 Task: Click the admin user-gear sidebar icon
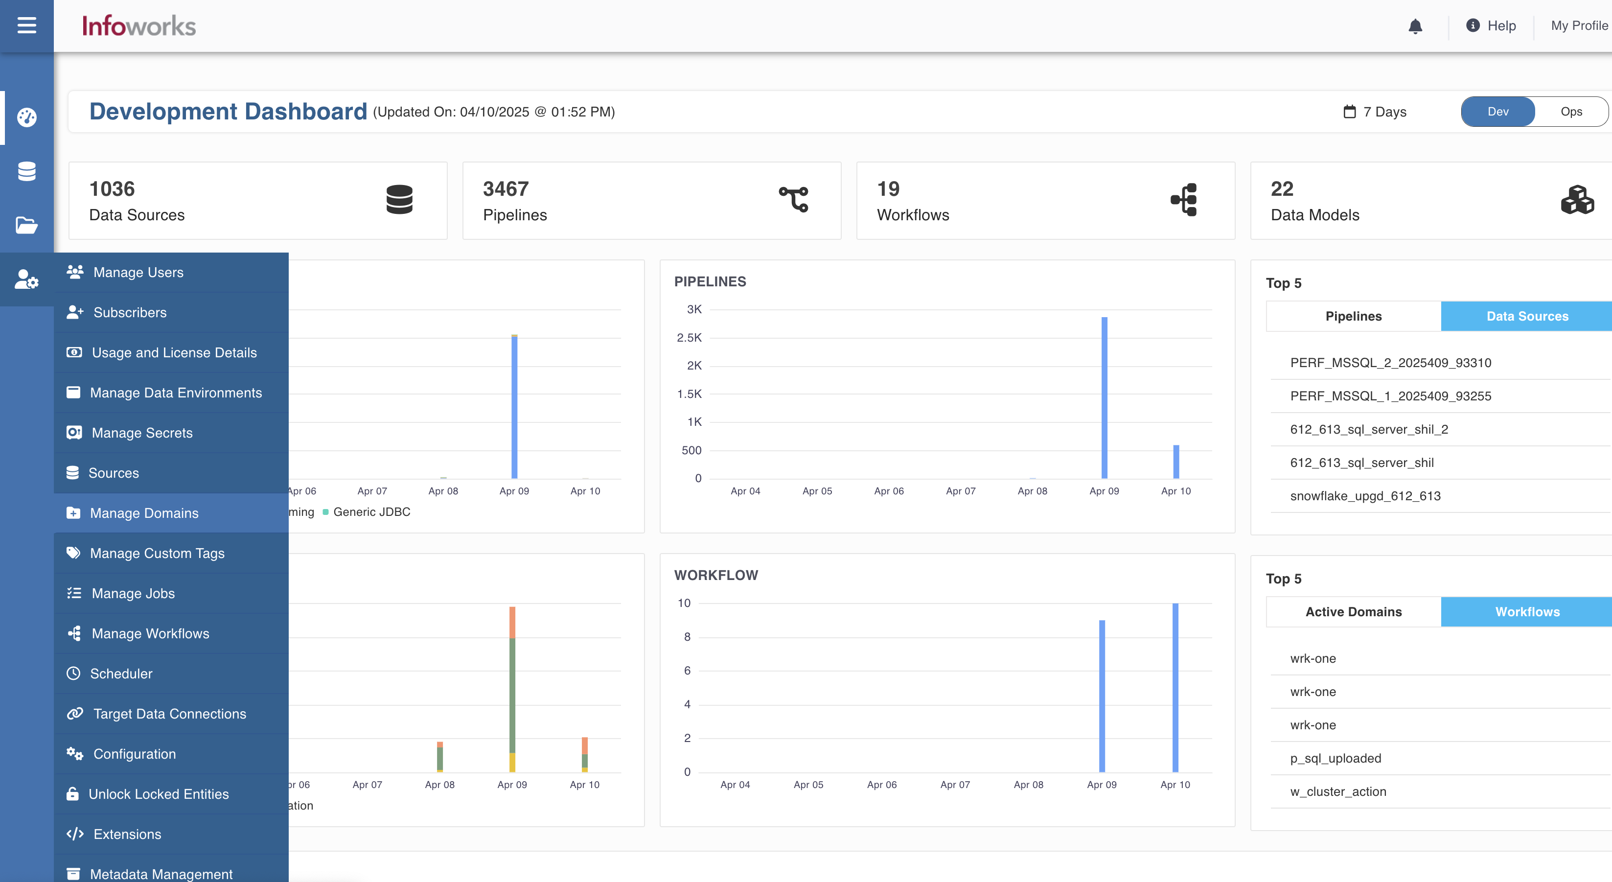point(26,279)
